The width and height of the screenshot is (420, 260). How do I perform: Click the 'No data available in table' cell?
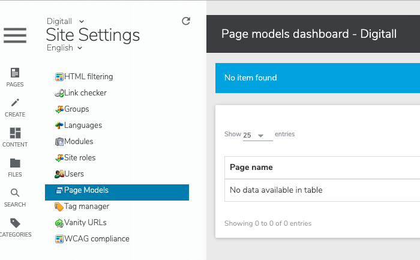(322, 190)
